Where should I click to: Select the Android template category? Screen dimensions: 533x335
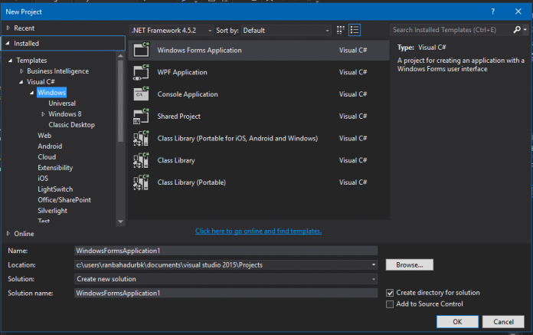tap(50, 146)
